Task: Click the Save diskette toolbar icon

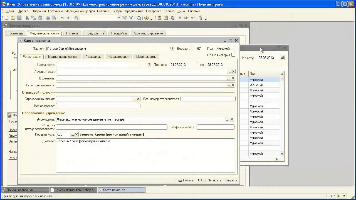Action: [19, 18]
